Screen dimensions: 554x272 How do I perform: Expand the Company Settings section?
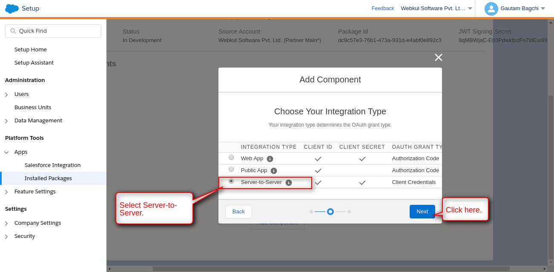[6, 223]
